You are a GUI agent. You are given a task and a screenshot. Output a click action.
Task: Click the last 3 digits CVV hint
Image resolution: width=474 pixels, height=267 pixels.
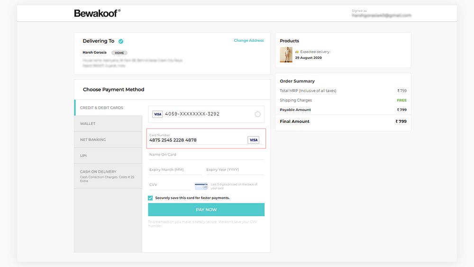[x=234, y=186]
